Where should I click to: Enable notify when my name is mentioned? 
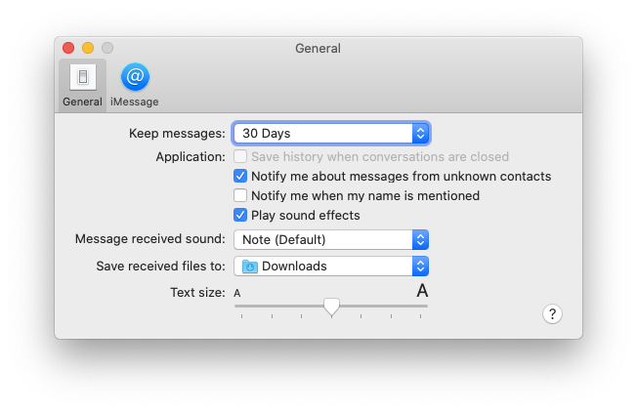click(x=240, y=195)
